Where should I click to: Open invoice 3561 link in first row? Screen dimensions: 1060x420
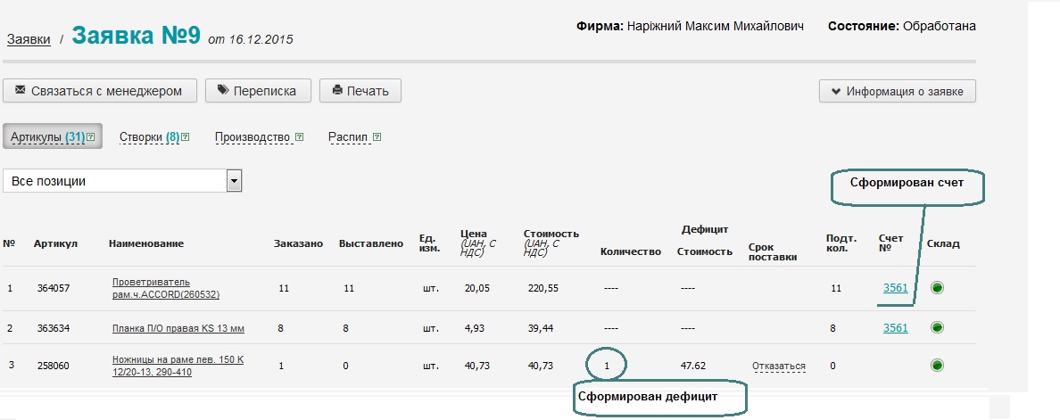(x=895, y=288)
